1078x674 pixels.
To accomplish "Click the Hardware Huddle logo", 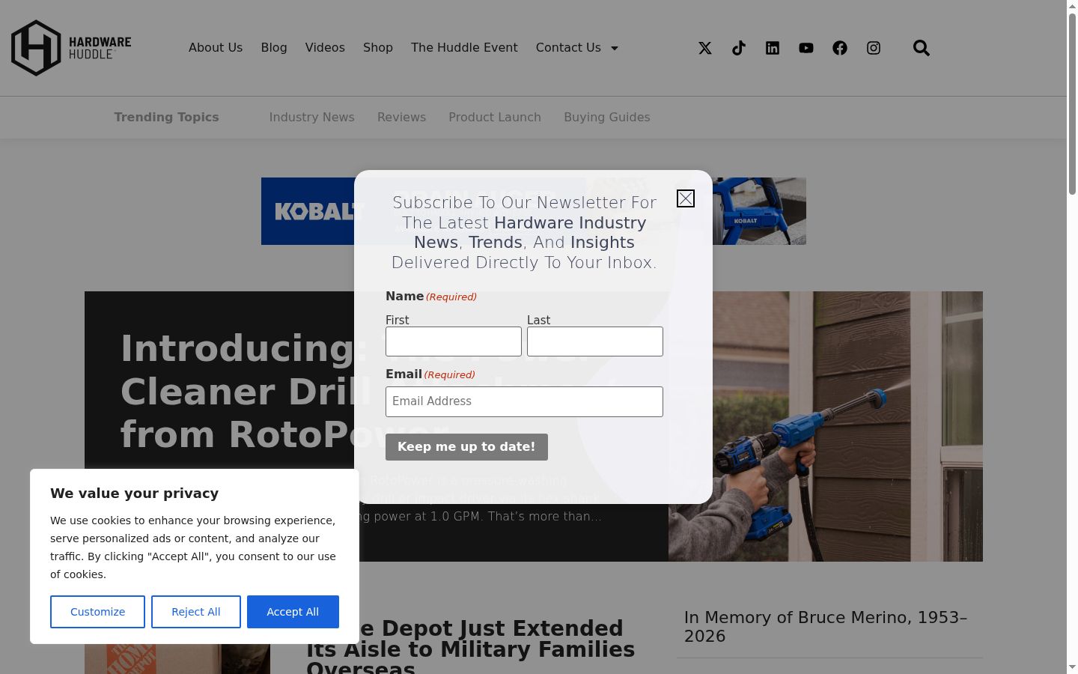I will (71, 48).
